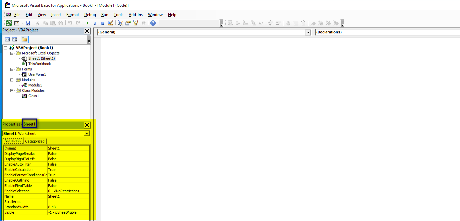
Task: Click the Insert UserForm toolbar icon
Action: [x=17, y=23]
